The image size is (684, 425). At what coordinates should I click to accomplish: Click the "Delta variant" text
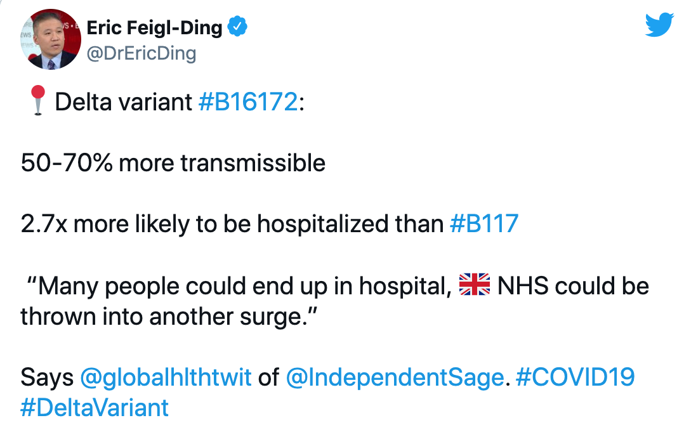(124, 102)
